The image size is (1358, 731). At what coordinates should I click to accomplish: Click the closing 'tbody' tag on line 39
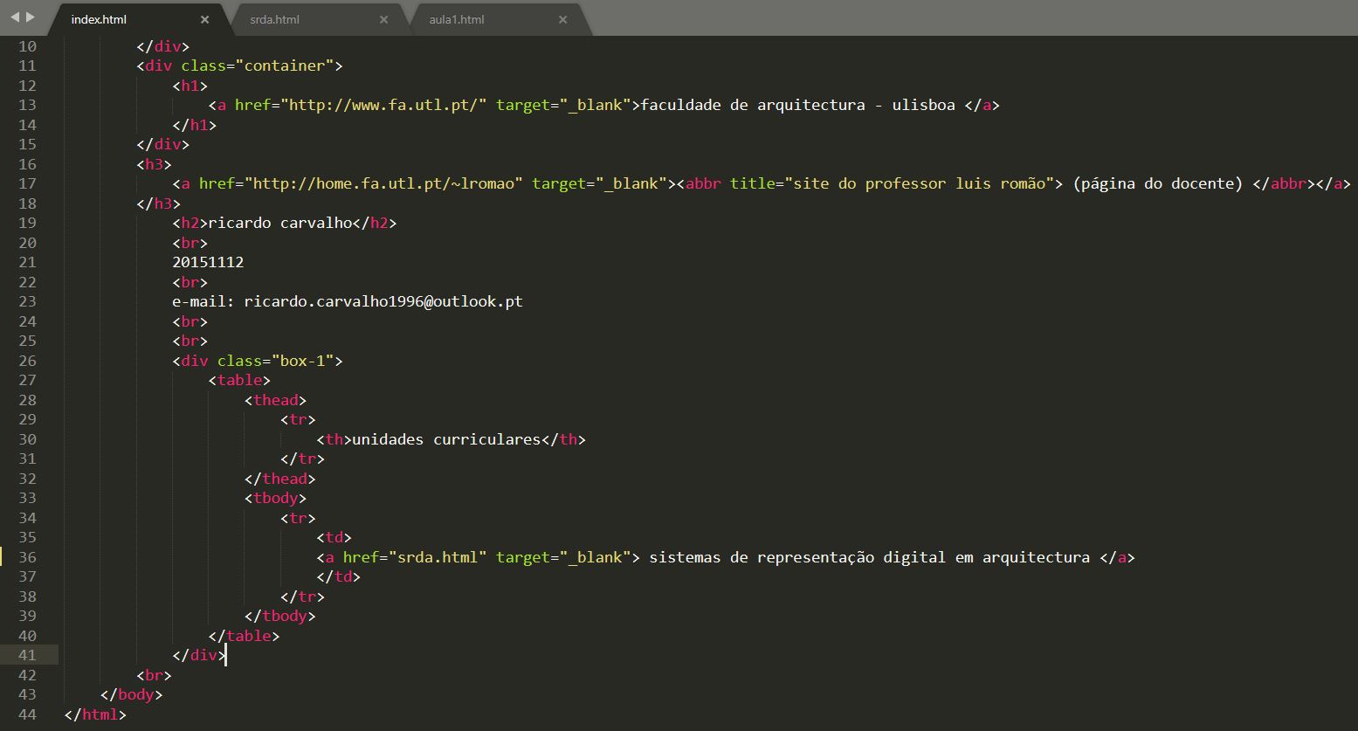coord(279,616)
